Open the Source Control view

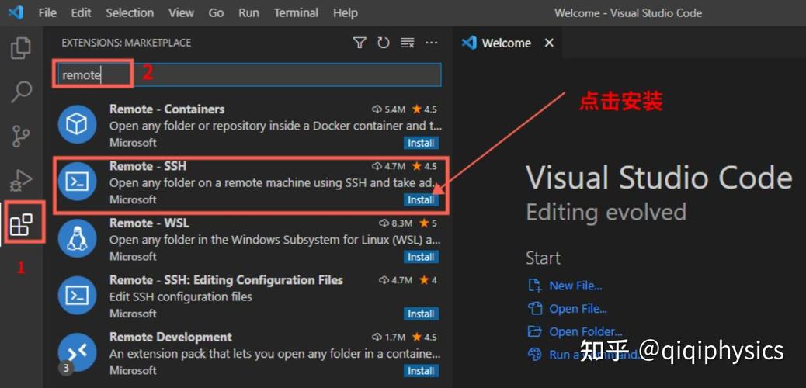pyautogui.click(x=21, y=136)
